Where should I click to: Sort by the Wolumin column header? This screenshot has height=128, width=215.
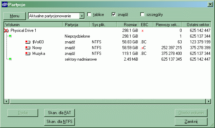click(x=33, y=25)
